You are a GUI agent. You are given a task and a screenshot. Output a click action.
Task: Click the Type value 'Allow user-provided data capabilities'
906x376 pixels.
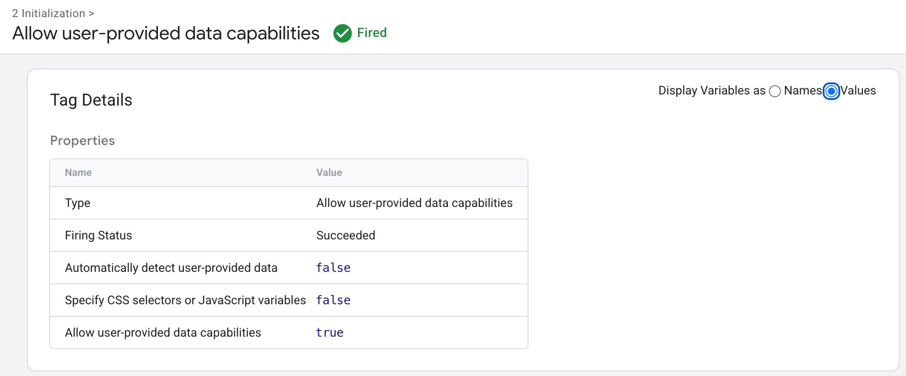point(415,203)
